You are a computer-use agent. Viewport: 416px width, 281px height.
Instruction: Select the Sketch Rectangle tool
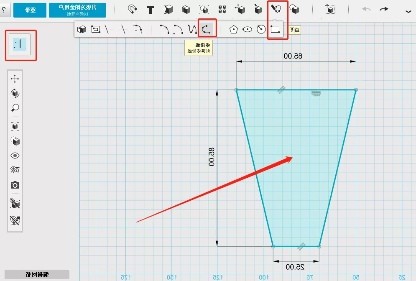point(275,29)
